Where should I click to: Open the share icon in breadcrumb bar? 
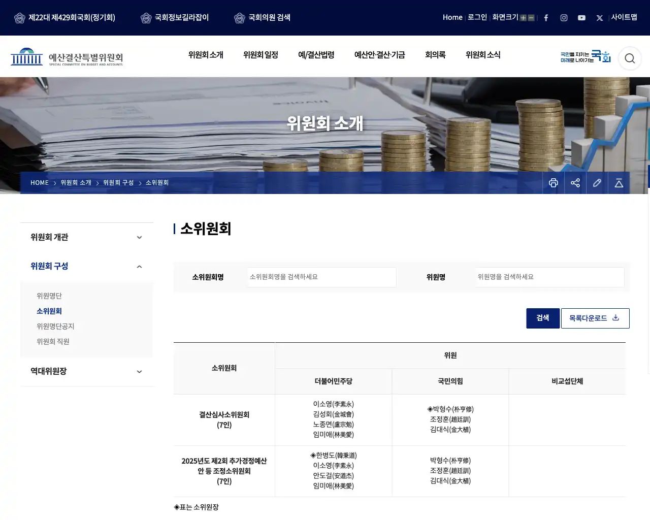(575, 183)
